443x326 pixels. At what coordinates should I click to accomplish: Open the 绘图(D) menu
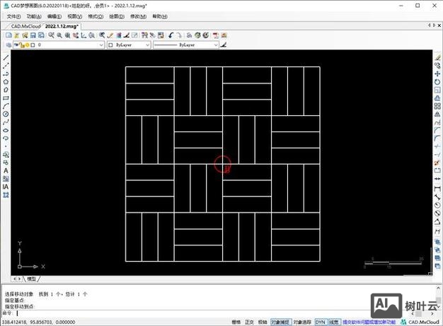pos(117,16)
